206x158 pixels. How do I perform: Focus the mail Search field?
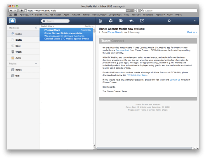55,21
